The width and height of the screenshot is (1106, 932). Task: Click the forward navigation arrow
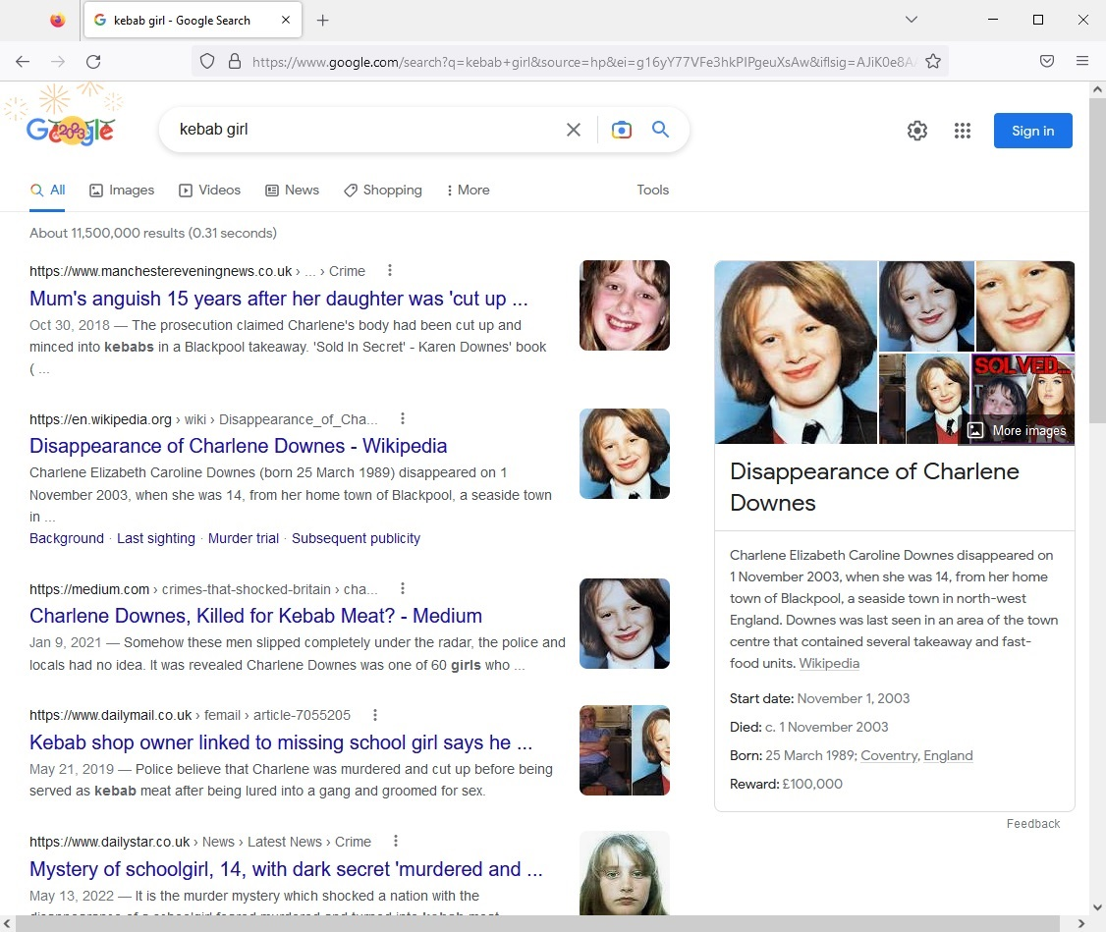pos(58,61)
